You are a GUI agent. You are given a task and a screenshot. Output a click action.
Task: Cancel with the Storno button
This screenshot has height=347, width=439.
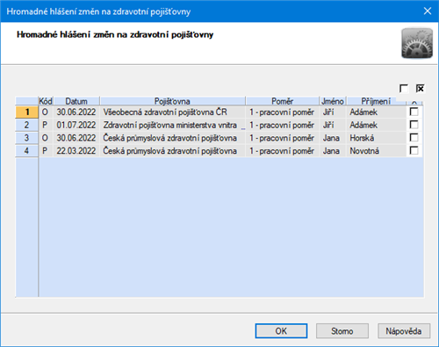click(x=342, y=331)
